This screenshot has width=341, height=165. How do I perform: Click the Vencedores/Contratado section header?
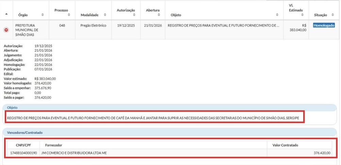coord(170,132)
